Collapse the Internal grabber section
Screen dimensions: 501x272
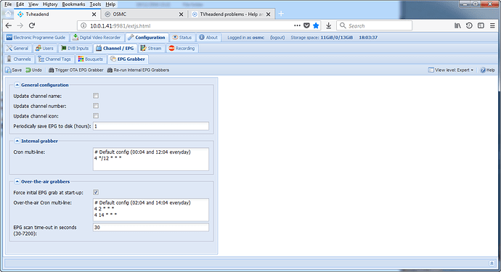pos(17,141)
